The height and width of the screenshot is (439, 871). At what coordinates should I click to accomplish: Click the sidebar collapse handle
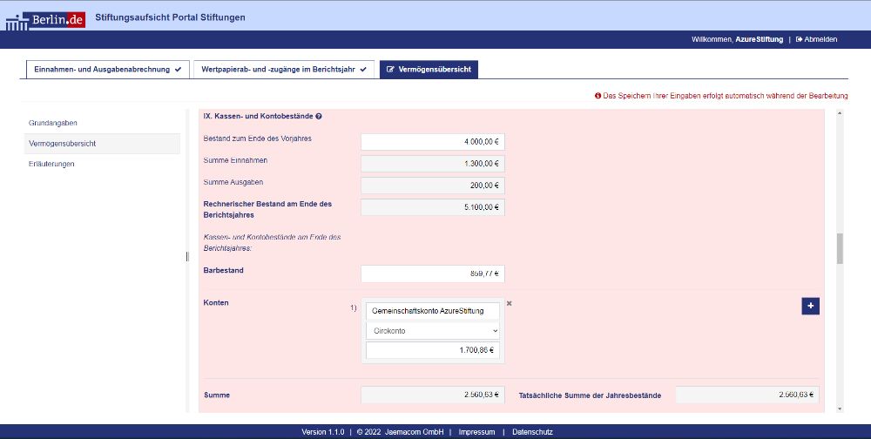point(187,256)
